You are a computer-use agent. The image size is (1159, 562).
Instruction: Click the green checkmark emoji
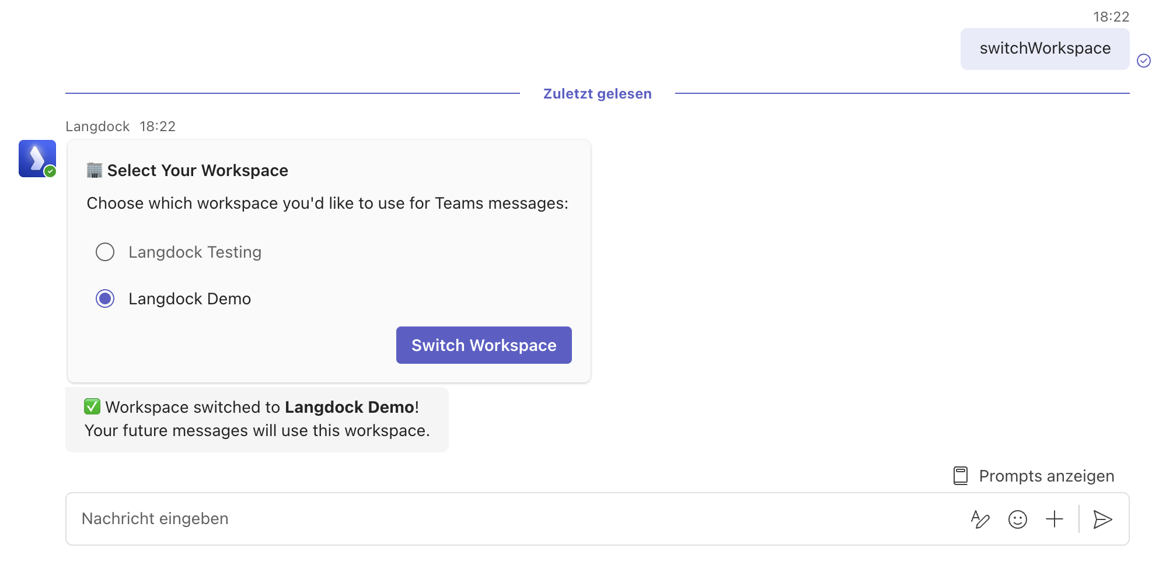92,406
